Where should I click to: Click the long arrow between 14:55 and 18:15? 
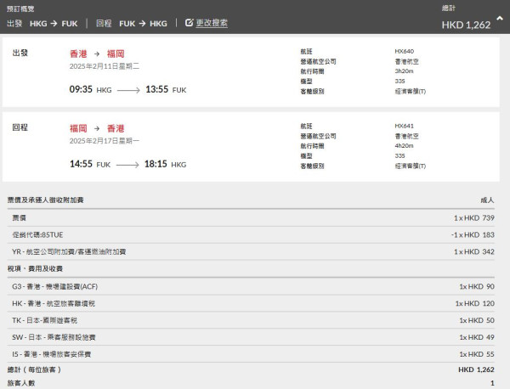pos(129,165)
